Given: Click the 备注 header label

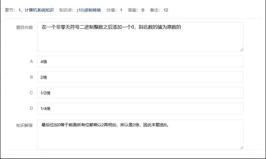Looking at the screenshot, I should tap(155, 10).
